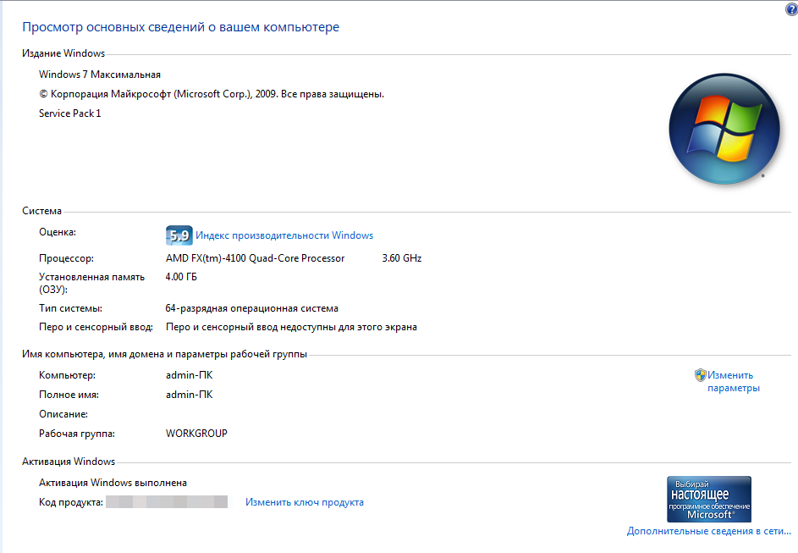
Task: Click 64-разрядная операционная система text
Action: click(252, 308)
